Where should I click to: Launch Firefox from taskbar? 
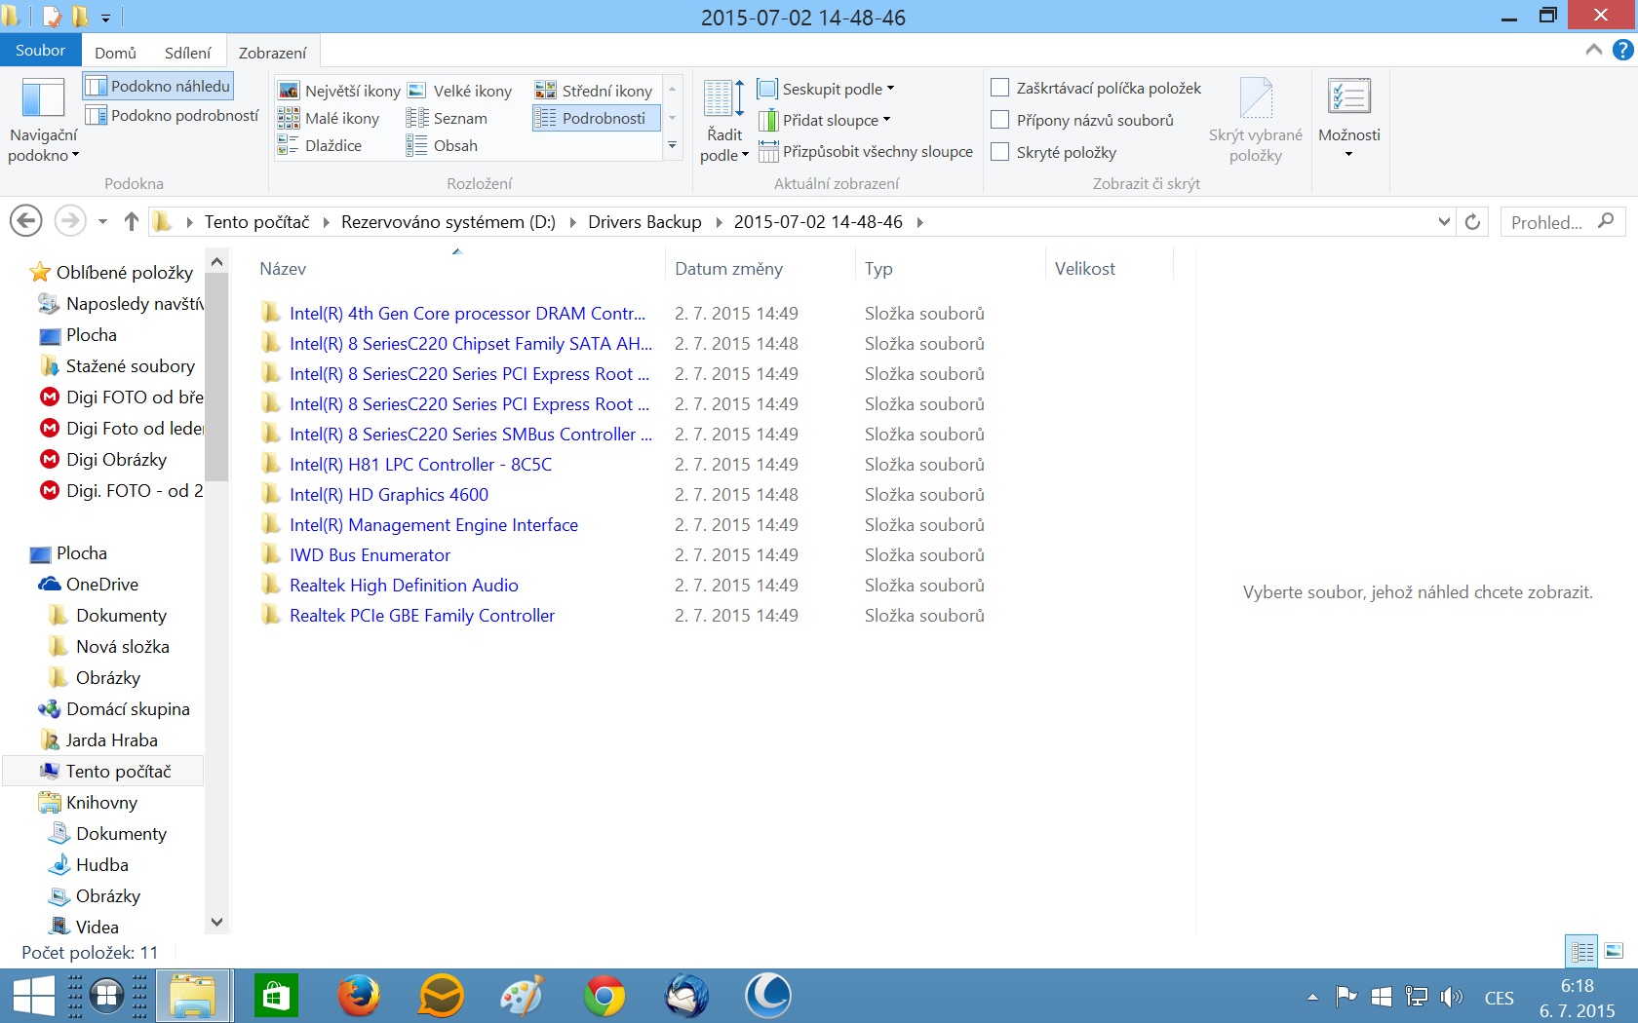click(x=358, y=996)
